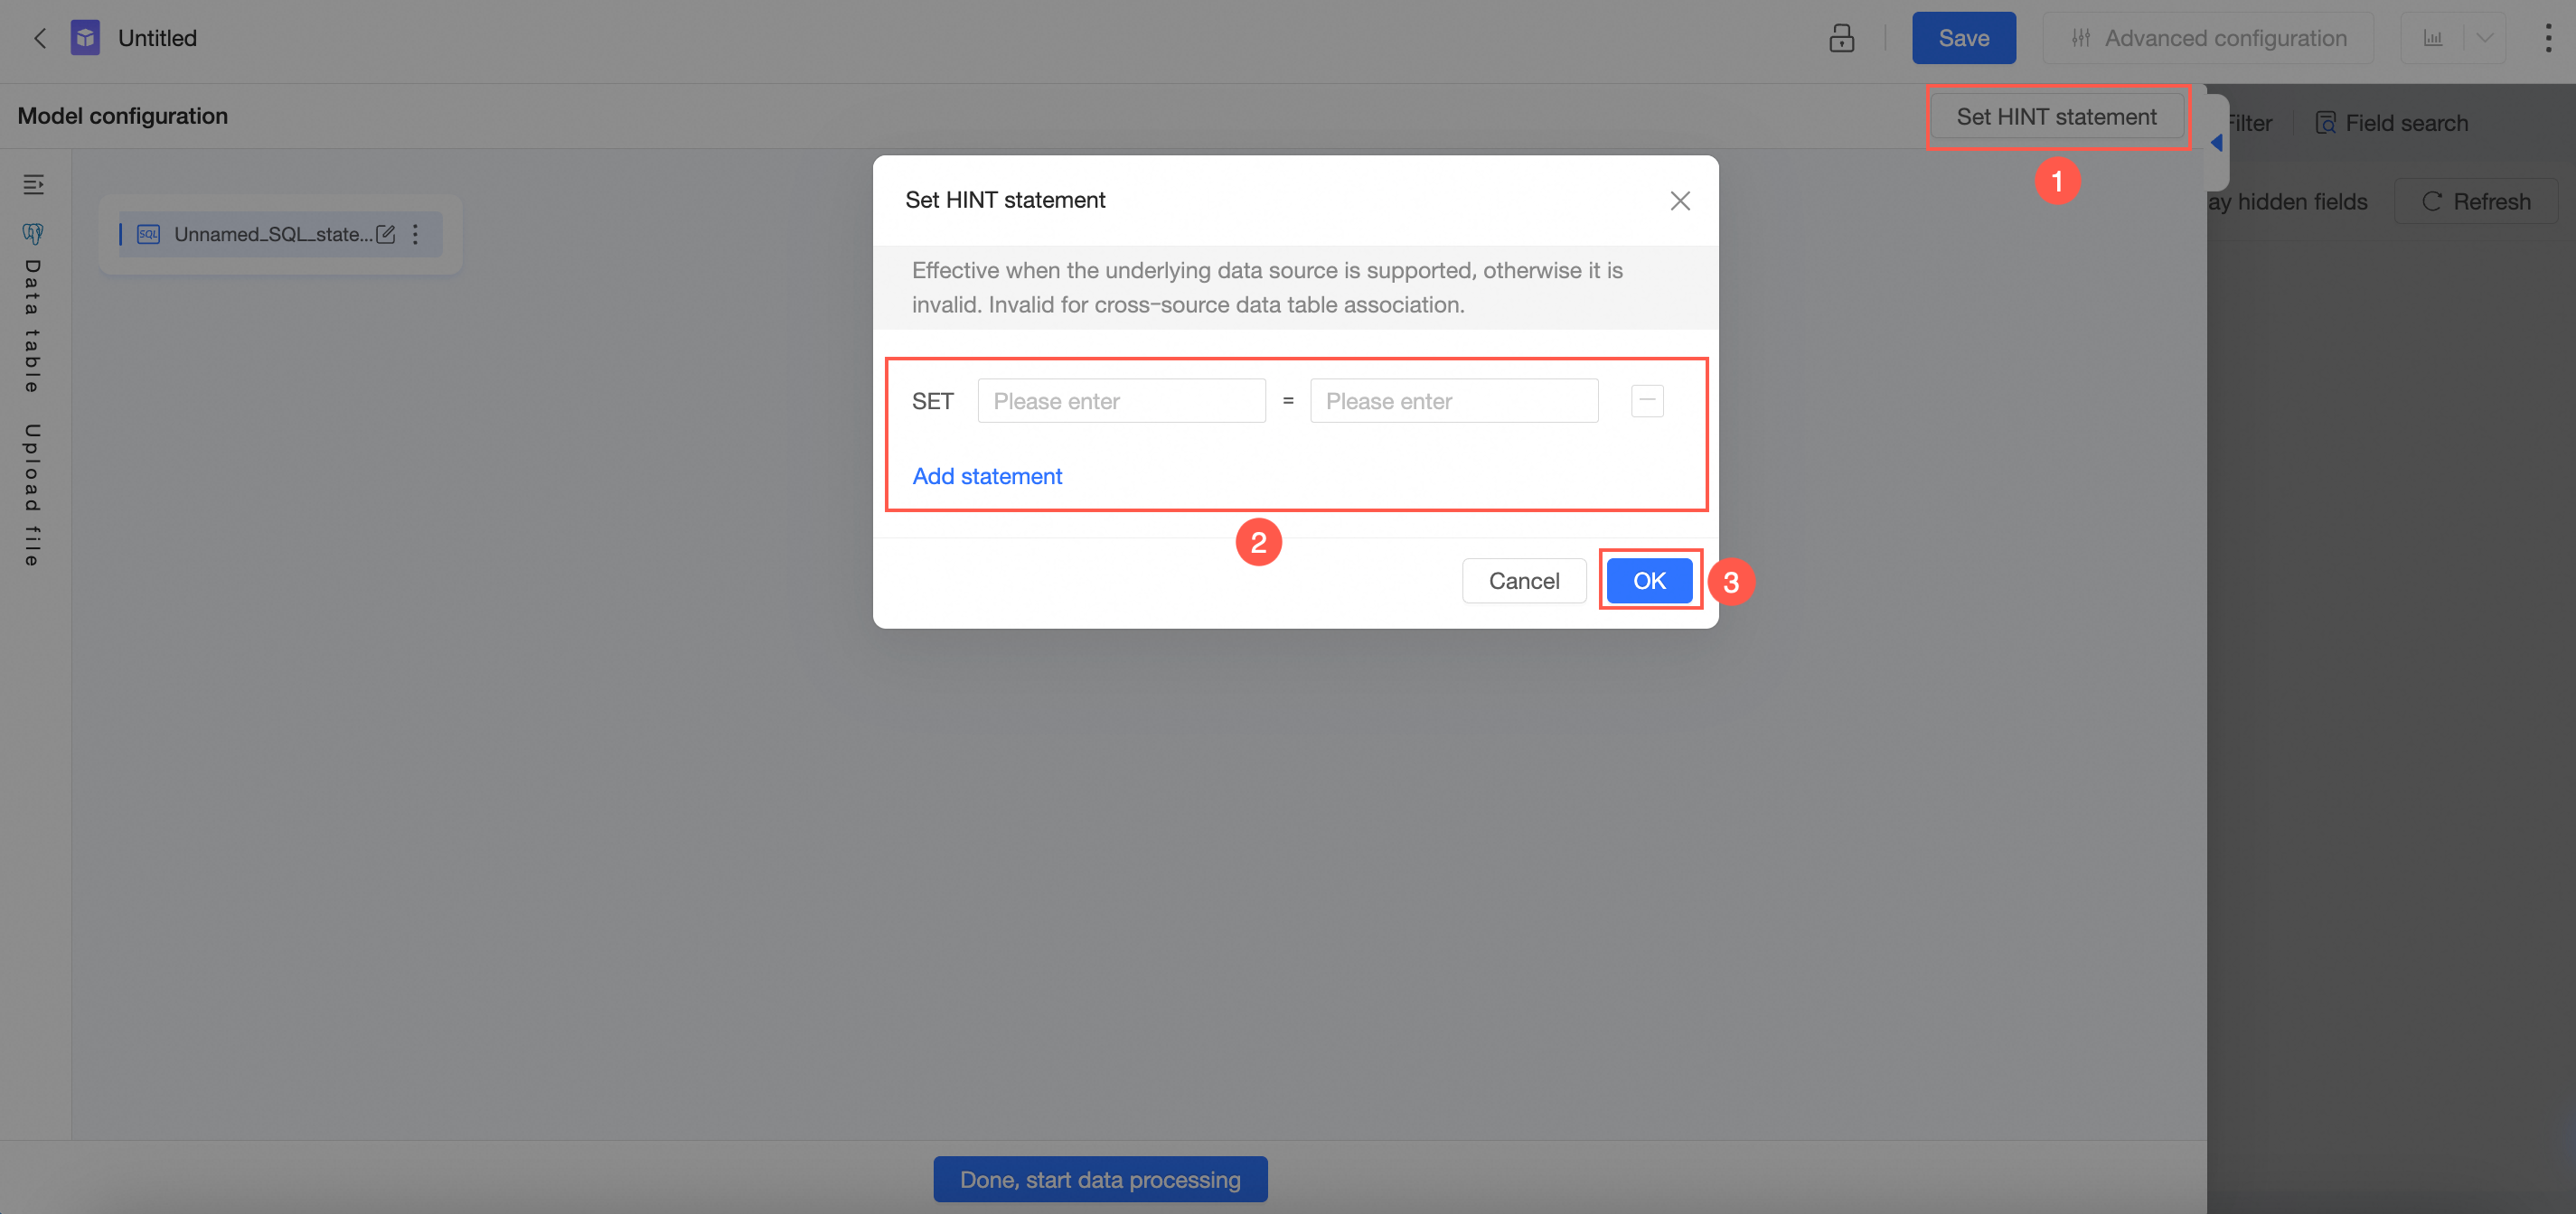Click the chart icon in top toolbar
Viewport: 2576px width, 1214px height.
click(x=2432, y=38)
